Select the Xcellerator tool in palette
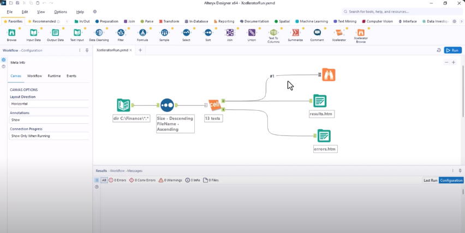 [x=339, y=33]
